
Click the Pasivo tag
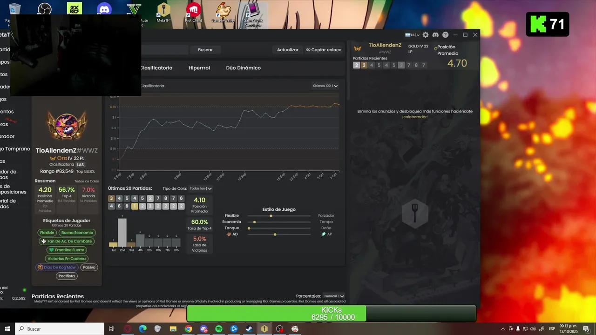tap(88, 268)
